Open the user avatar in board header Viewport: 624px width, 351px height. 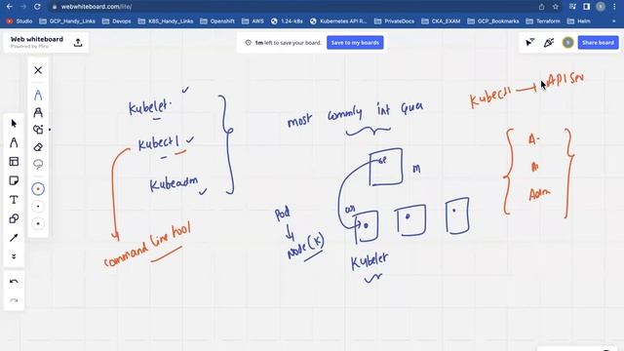click(567, 43)
